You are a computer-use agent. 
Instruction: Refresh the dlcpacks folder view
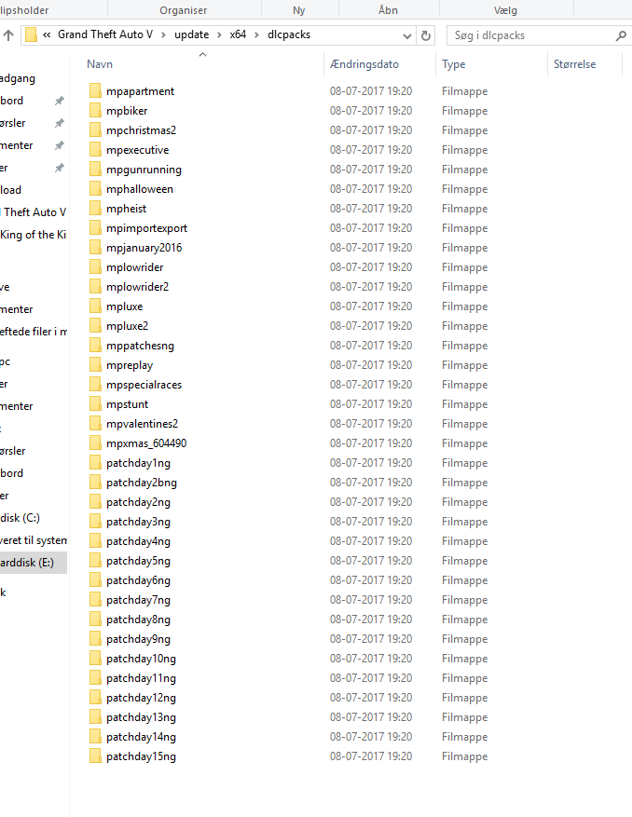tap(425, 35)
